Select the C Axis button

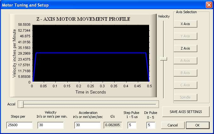click(185, 85)
